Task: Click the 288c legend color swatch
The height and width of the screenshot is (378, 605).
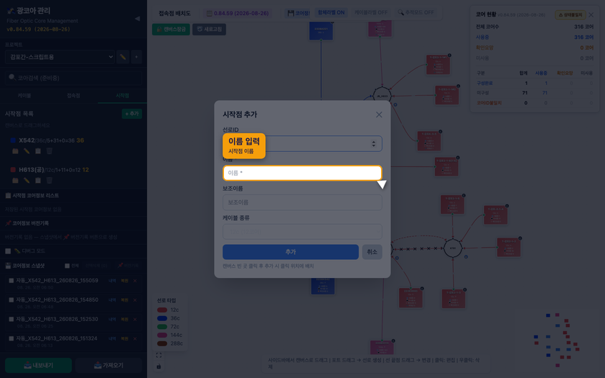Action: pos(162,343)
